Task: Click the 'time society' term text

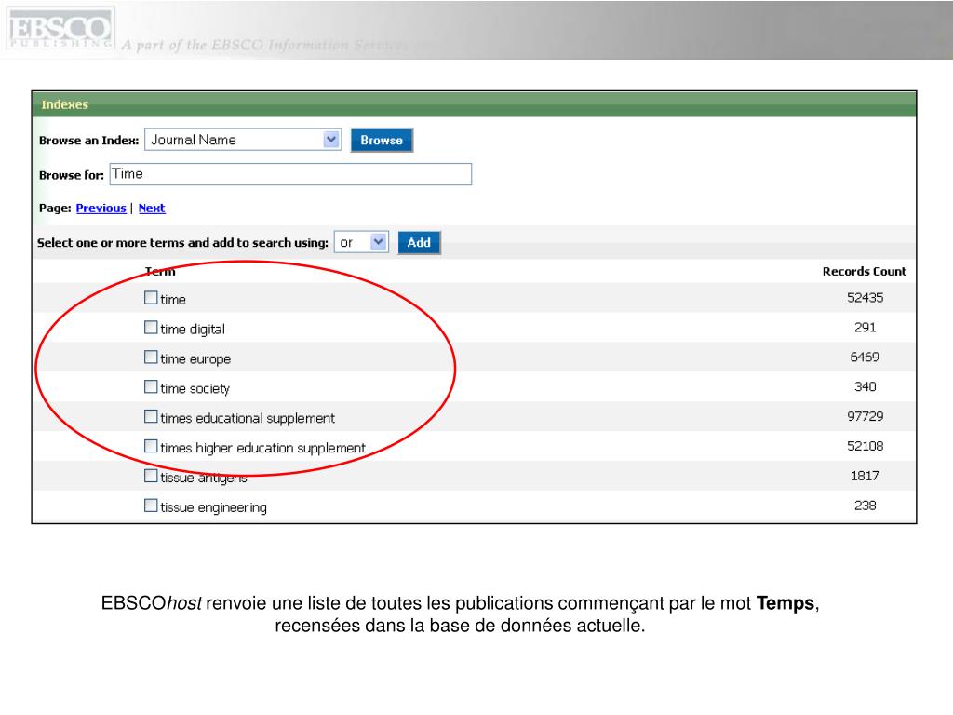Action: pyautogui.click(x=195, y=388)
